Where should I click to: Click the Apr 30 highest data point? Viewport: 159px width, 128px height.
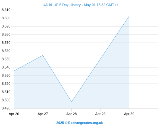tap(129, 16)
